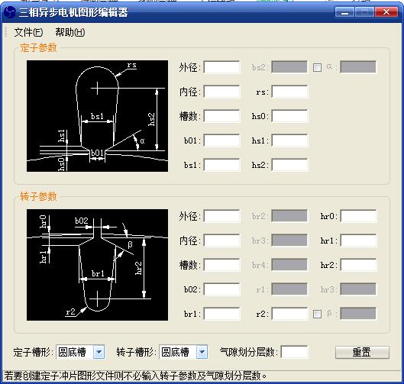Close the 三相异步电机图形编辑器 window
404x384 pixels.
[386, 12]
